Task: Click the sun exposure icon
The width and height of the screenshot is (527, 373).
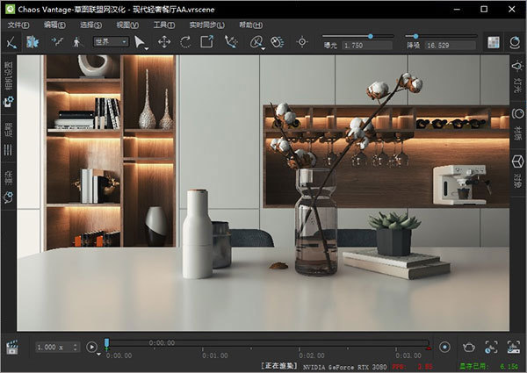Action: (303, 41)
